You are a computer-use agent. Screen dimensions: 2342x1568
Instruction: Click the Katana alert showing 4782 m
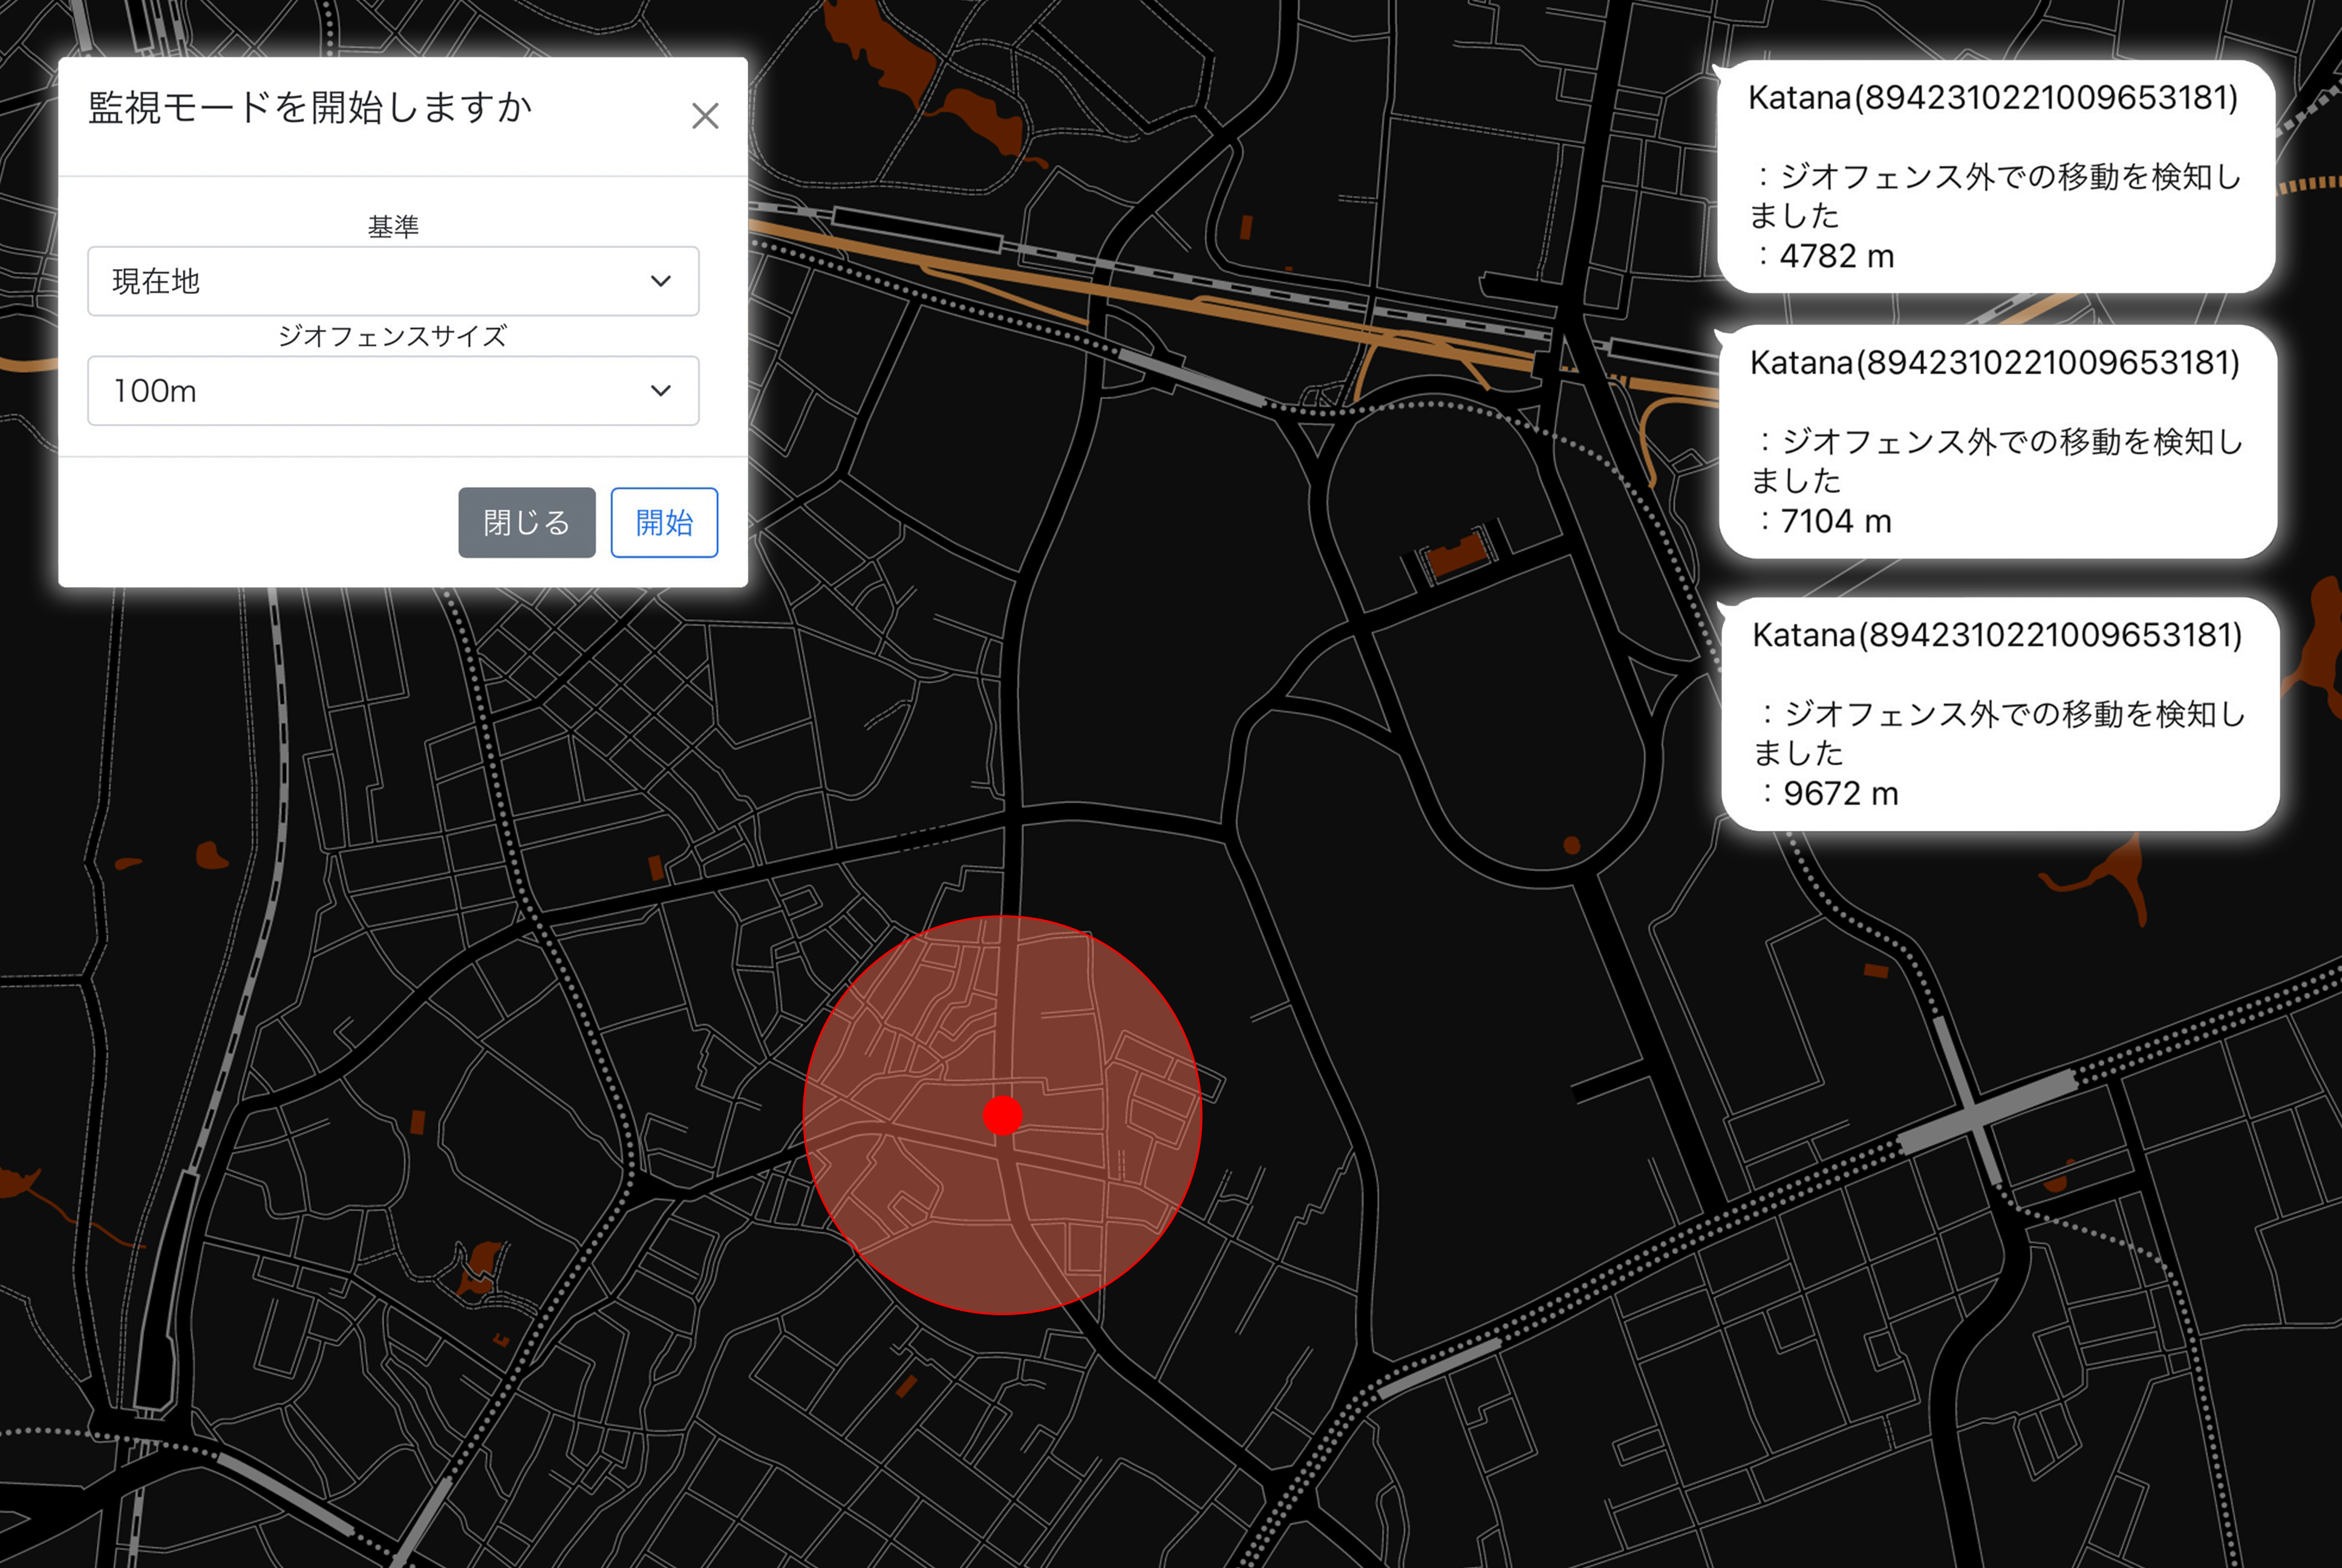click(x=1995, y=177)
